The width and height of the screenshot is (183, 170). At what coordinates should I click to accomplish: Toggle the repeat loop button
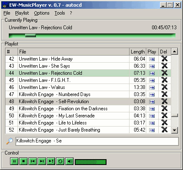pos(60,161)
